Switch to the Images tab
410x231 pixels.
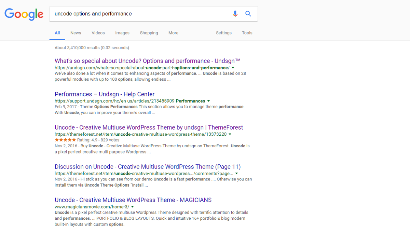122,33
